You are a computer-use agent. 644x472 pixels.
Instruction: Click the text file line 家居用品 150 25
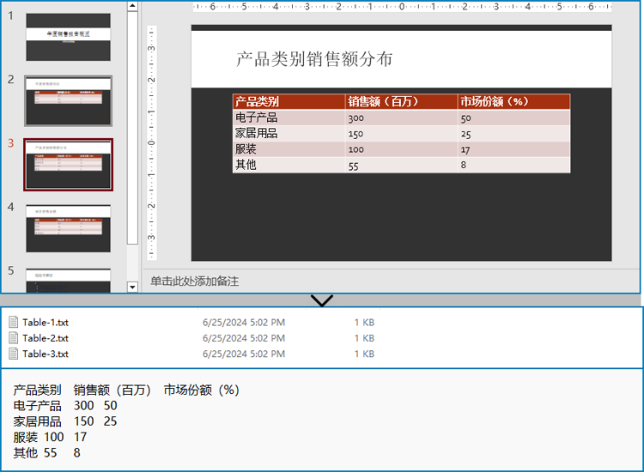(x=65, y=421)
